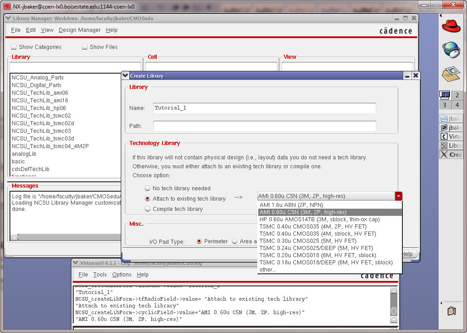Choose Perimeter as the I/O Pad Type
The width and height of the screenshot is (467, 333).
(199, 241)
